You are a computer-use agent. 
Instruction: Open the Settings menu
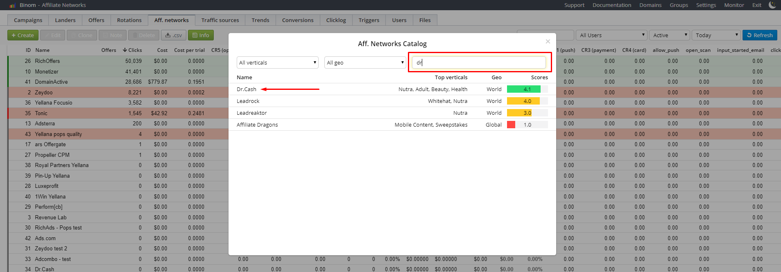[x=706, y=5]
